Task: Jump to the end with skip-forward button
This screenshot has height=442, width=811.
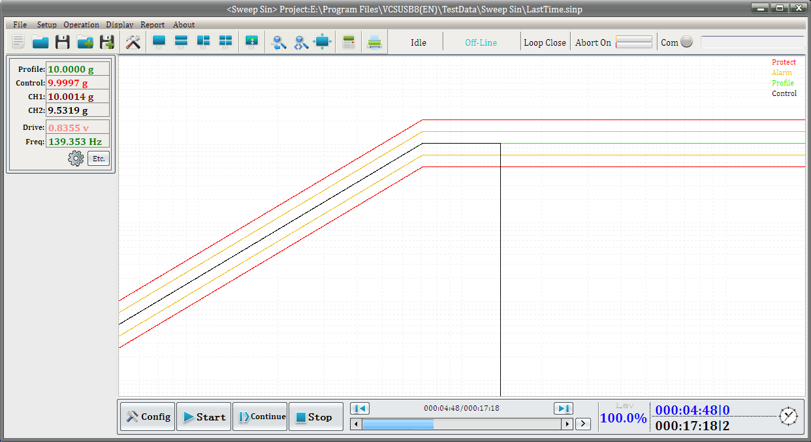Action: 563,409
